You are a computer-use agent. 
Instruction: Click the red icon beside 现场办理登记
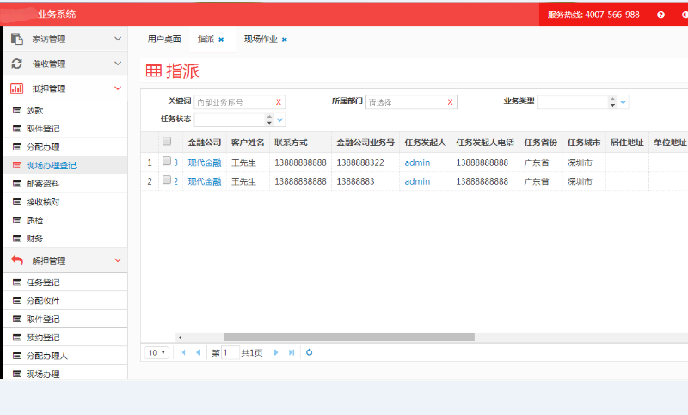[17, 165]
